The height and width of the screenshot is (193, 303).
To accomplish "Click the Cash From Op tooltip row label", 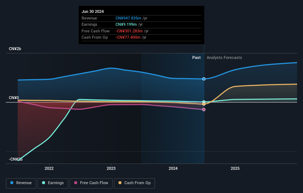I will click(95, 38).
